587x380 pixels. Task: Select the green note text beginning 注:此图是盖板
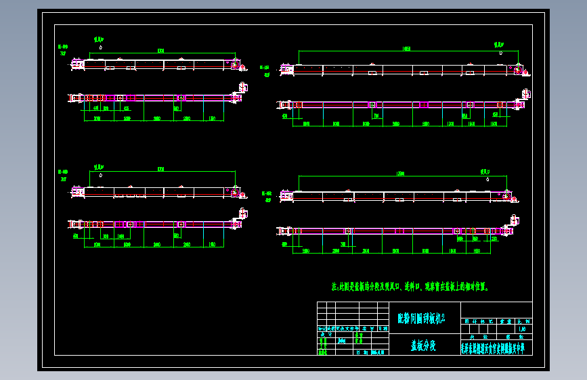(410, 287)
